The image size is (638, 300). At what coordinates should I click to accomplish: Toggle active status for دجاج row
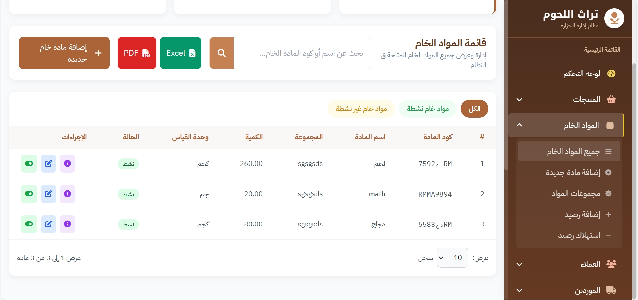(x=29, y=224)
